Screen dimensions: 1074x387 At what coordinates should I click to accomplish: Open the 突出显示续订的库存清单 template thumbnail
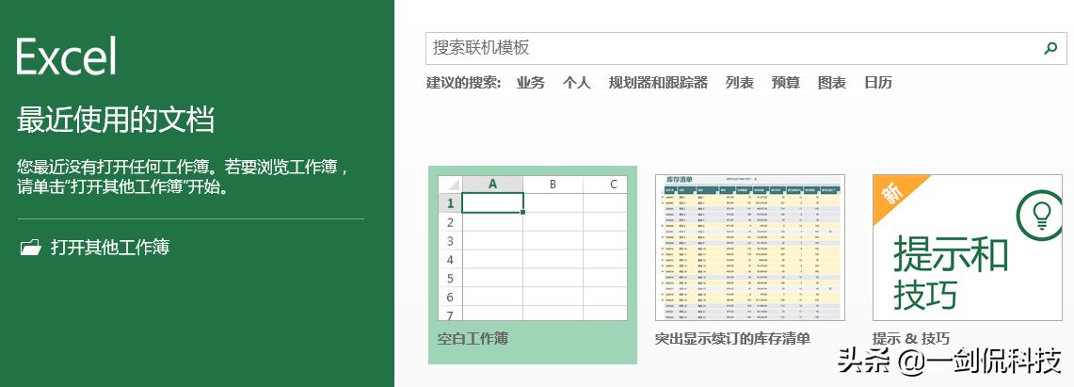pyautogui.click(x=750, y=248)
